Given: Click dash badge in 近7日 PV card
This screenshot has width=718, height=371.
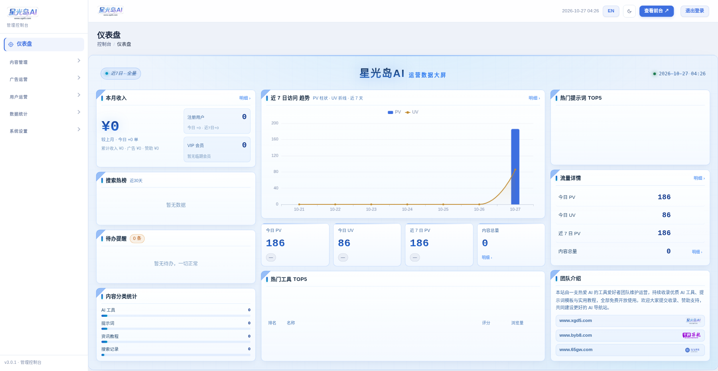Looking at the screenshot, I should (x=415, y=257).
